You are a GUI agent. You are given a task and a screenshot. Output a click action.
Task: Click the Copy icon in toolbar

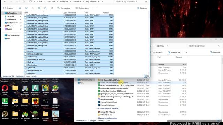pos(26,8)
